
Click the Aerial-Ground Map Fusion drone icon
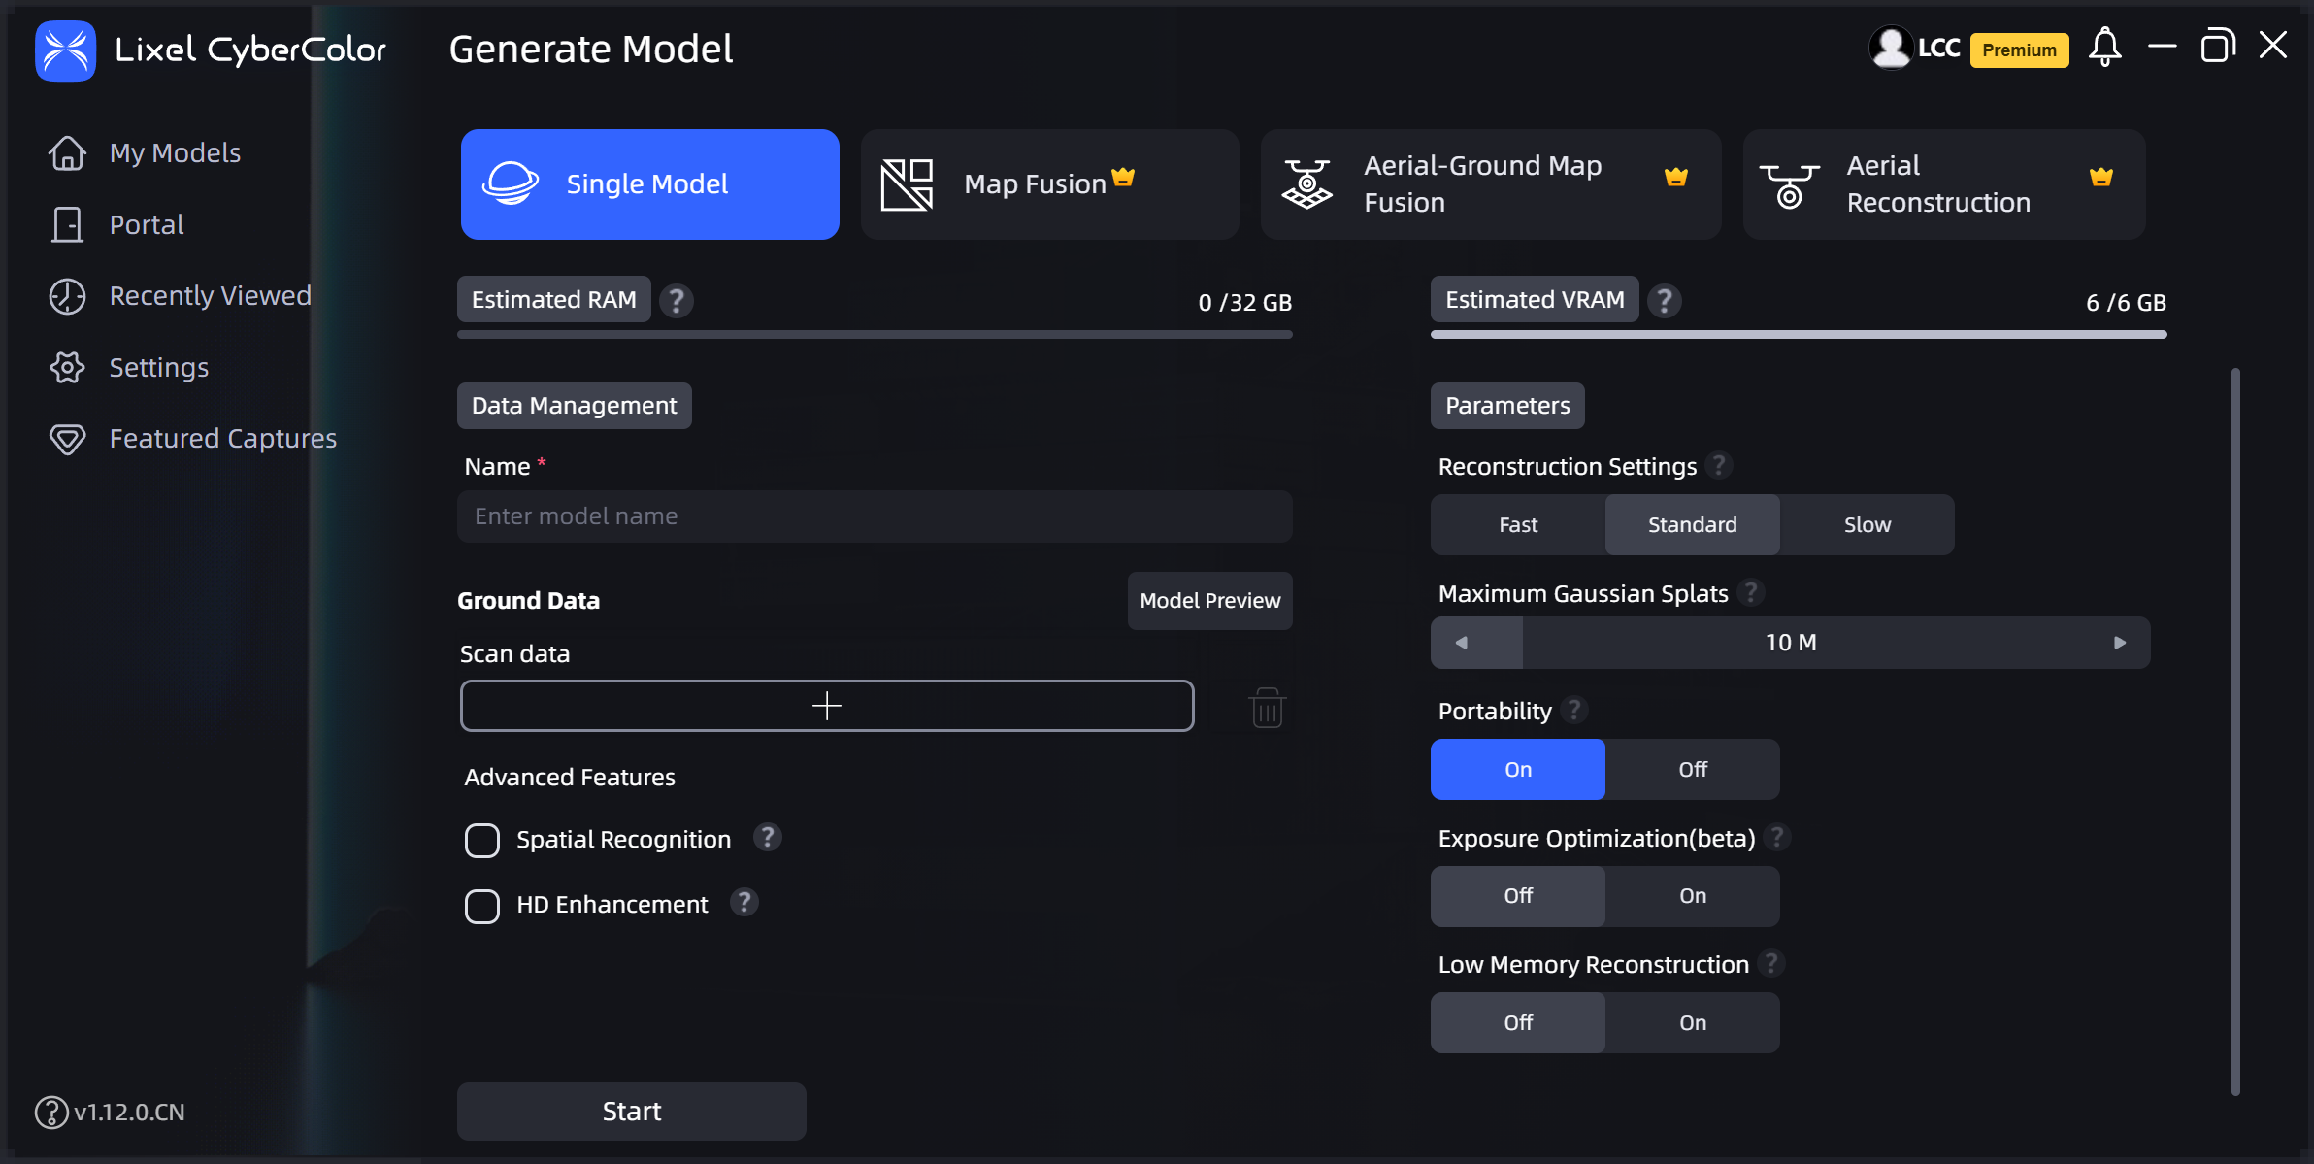(x=1306, y=184)
